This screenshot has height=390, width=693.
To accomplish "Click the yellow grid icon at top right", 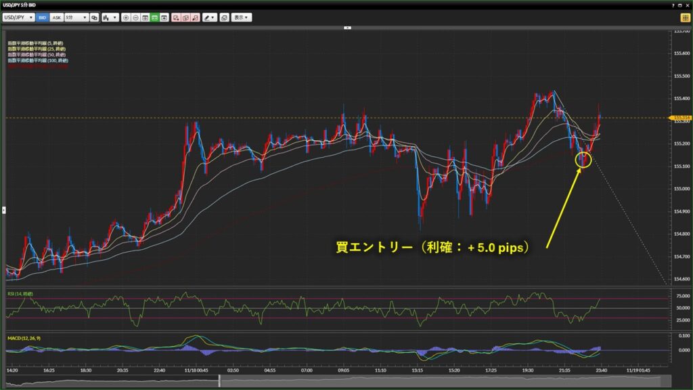I will coord(685,17).
